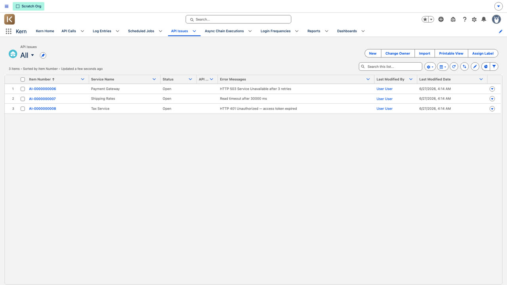
Task: Pin this list view
Action: click(x=43, y=55)
